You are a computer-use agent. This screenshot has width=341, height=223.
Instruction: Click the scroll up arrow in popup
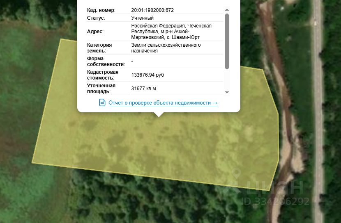click(x=227, y=10)
